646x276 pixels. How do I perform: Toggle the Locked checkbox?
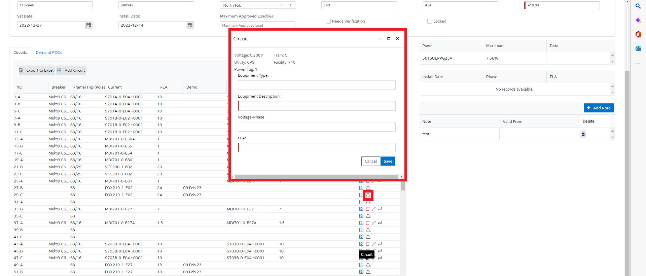coord(430,21)
